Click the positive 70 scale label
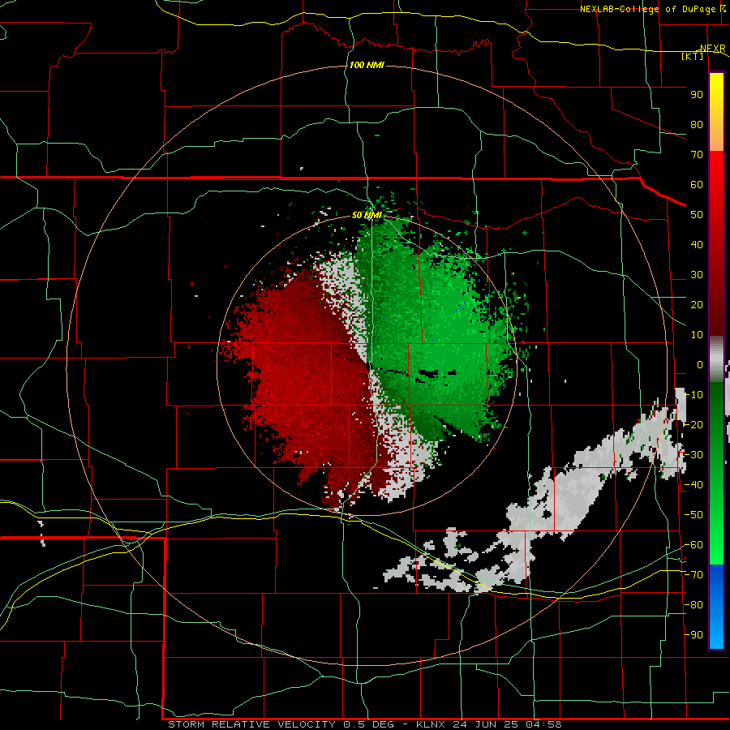Viewport: 730px width, 730px height. point(697,155)
